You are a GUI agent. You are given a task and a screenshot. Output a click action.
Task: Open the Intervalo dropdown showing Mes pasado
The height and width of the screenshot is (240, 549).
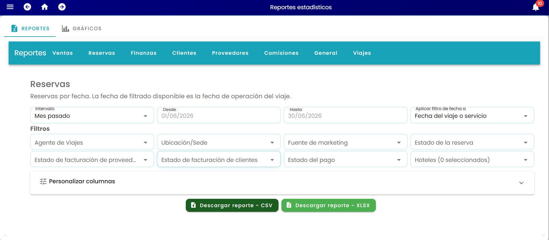click(92, 115)
